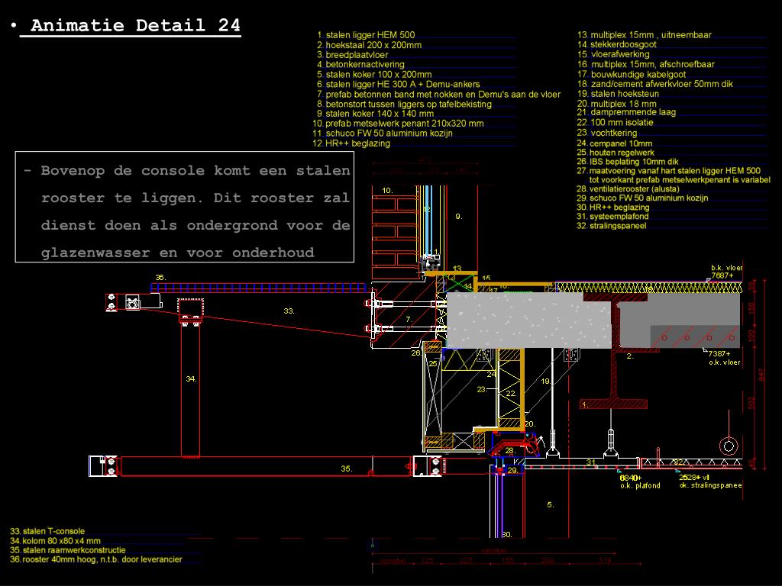Click drawing callout '7.' on the concrete band
782x586 pixels.
click(x=409, y=320)
